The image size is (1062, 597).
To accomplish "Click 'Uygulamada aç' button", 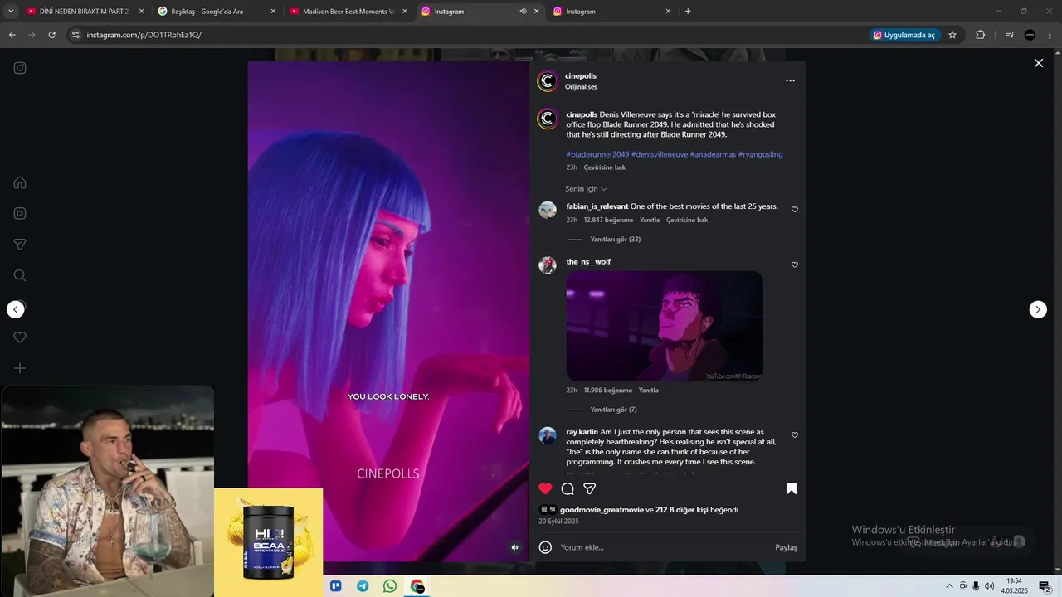I will point(904,35).
